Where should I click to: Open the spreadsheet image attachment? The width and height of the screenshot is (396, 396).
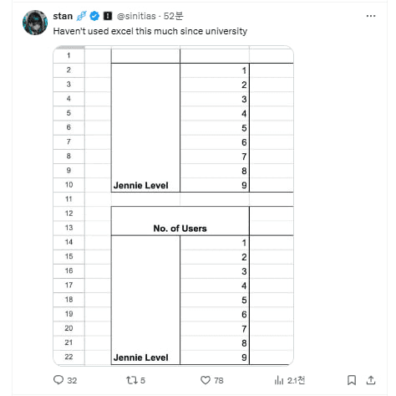173,205
